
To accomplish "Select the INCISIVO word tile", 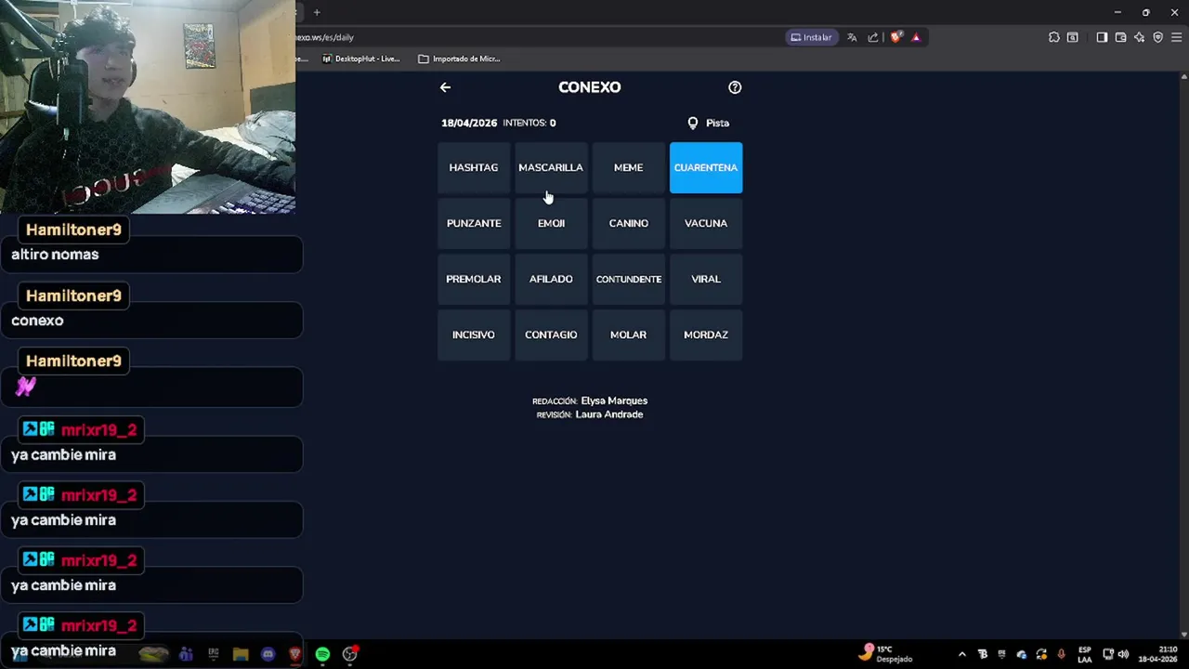I will click(474, 334).
